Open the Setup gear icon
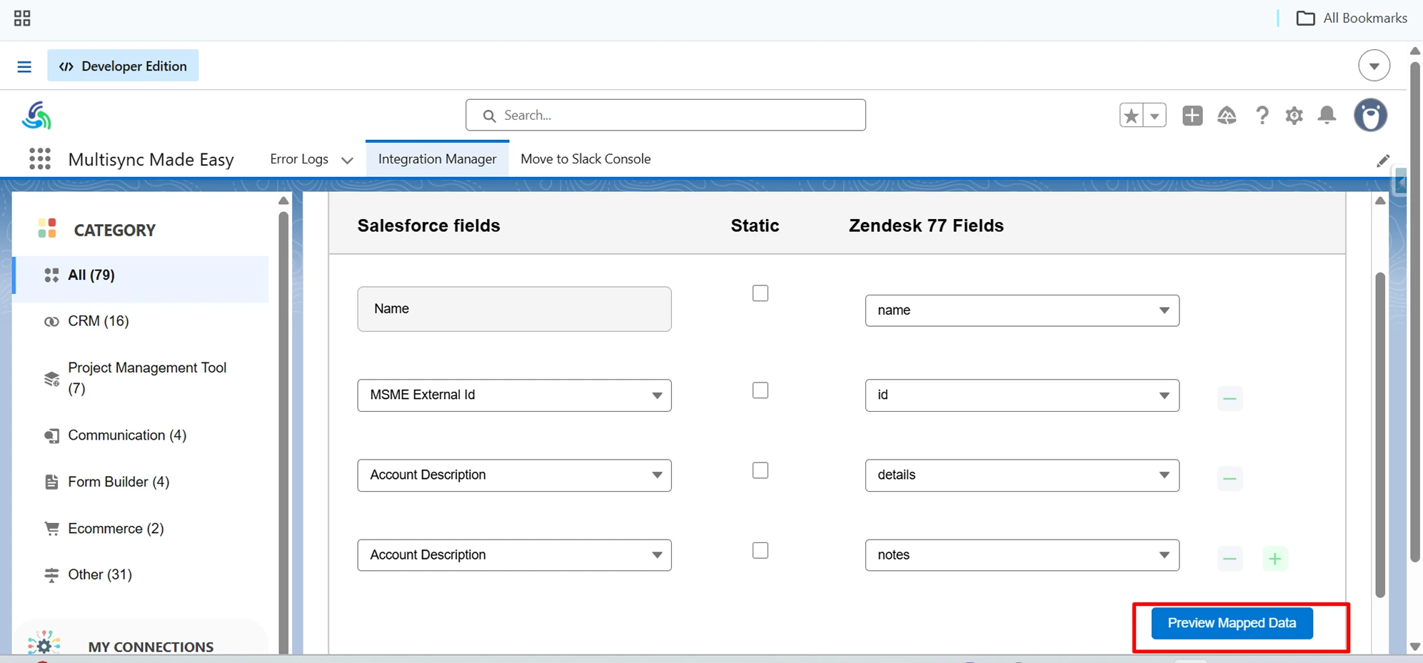The height and width of the screenshot is (663, 1423). point(1294,115)
